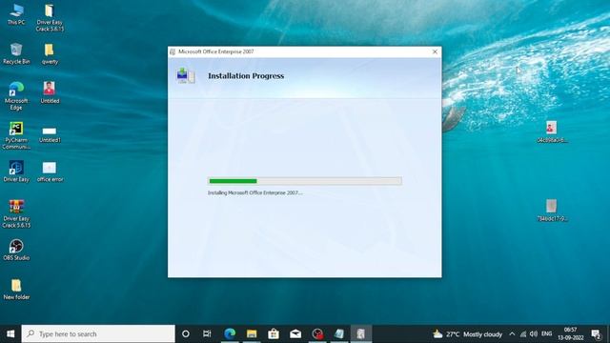Click the Type here to search box
610x343 pixels.
98,334
